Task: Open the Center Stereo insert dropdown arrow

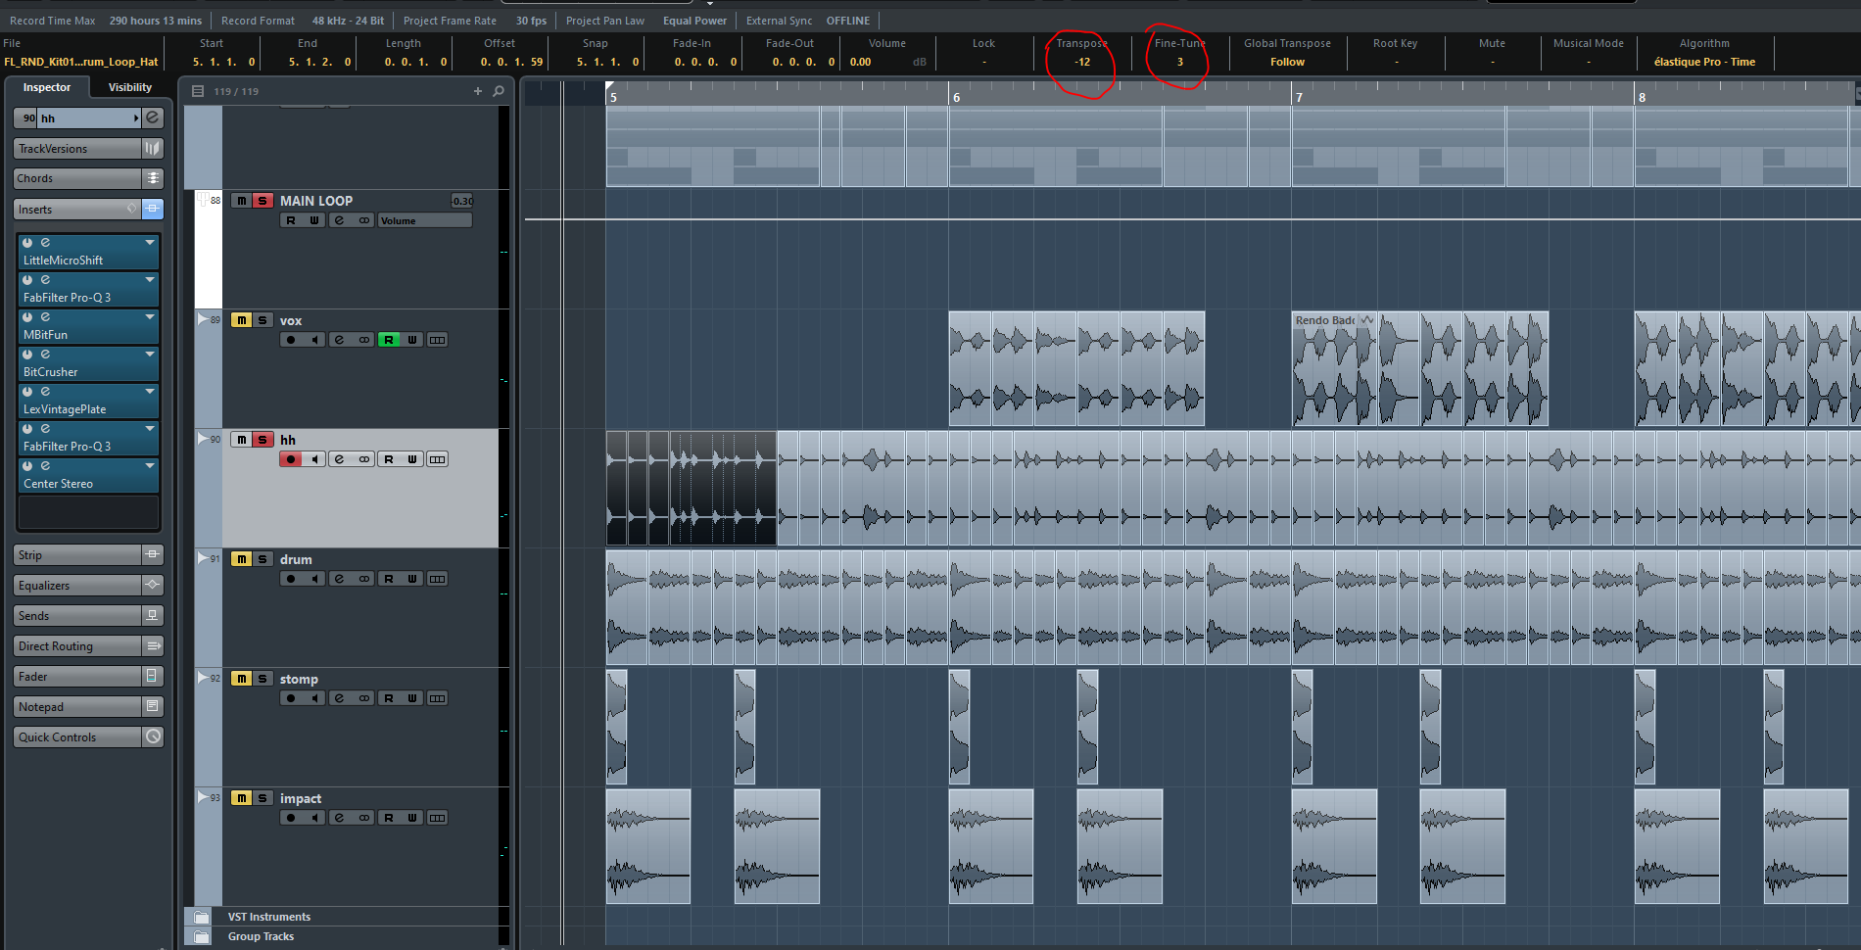Action: 150,465
